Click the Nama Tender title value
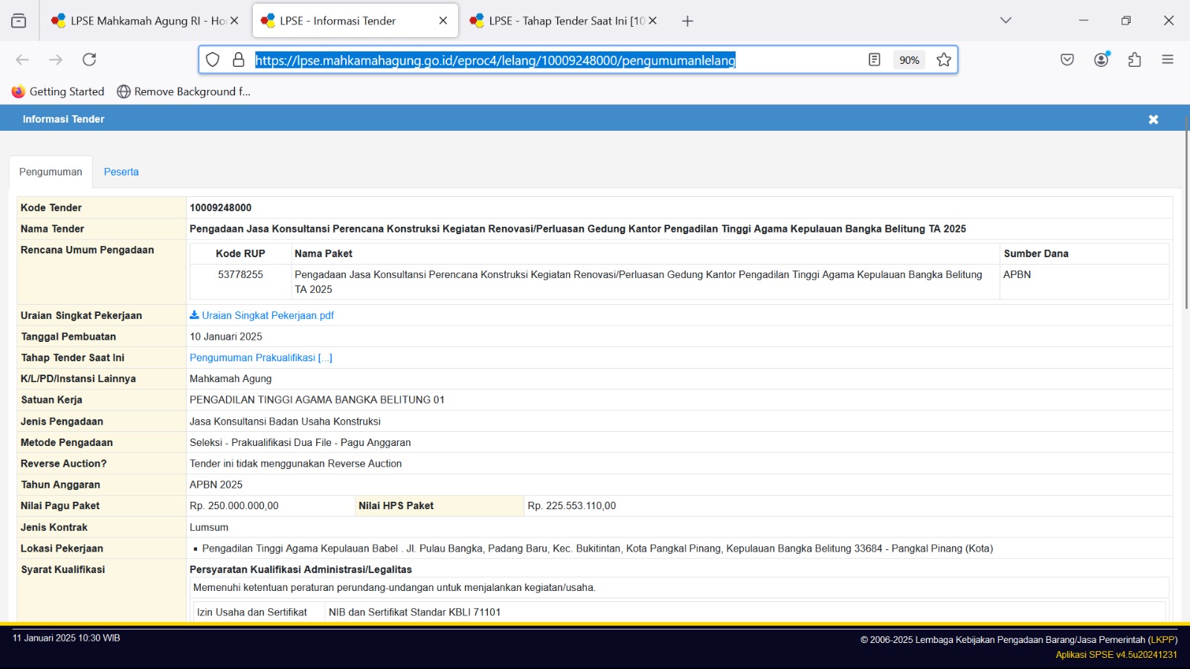Screen dimensions: 1190x669 (x=578, y=229)
